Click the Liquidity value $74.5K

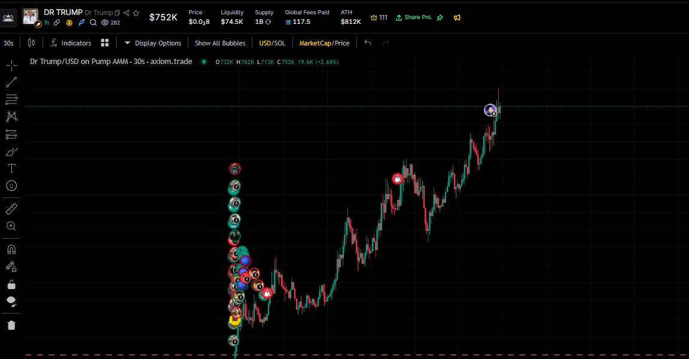pos(232,22)
